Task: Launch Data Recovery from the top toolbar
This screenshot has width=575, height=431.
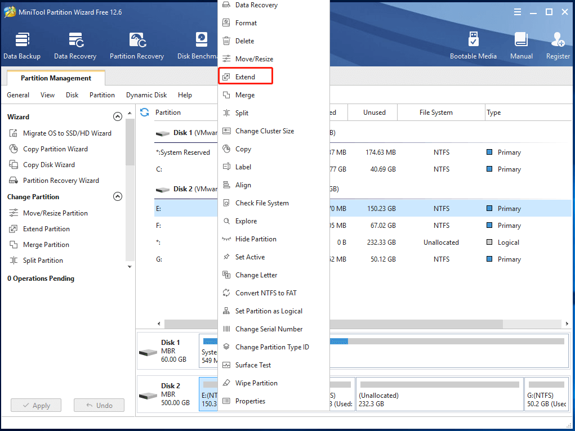Action: point(75,46)
